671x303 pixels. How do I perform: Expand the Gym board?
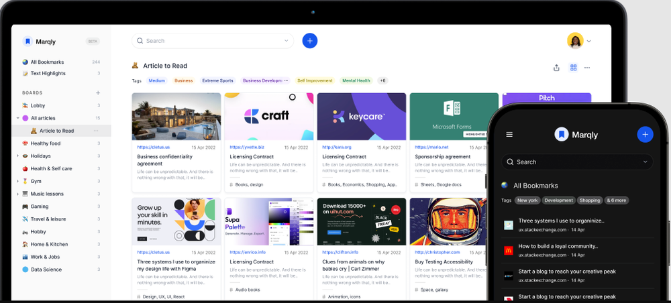pos(18,181)
